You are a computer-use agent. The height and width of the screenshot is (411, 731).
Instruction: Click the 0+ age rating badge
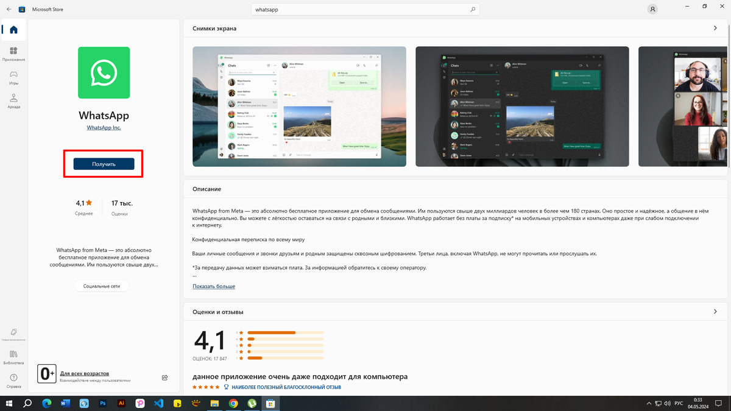pos(47,373)
